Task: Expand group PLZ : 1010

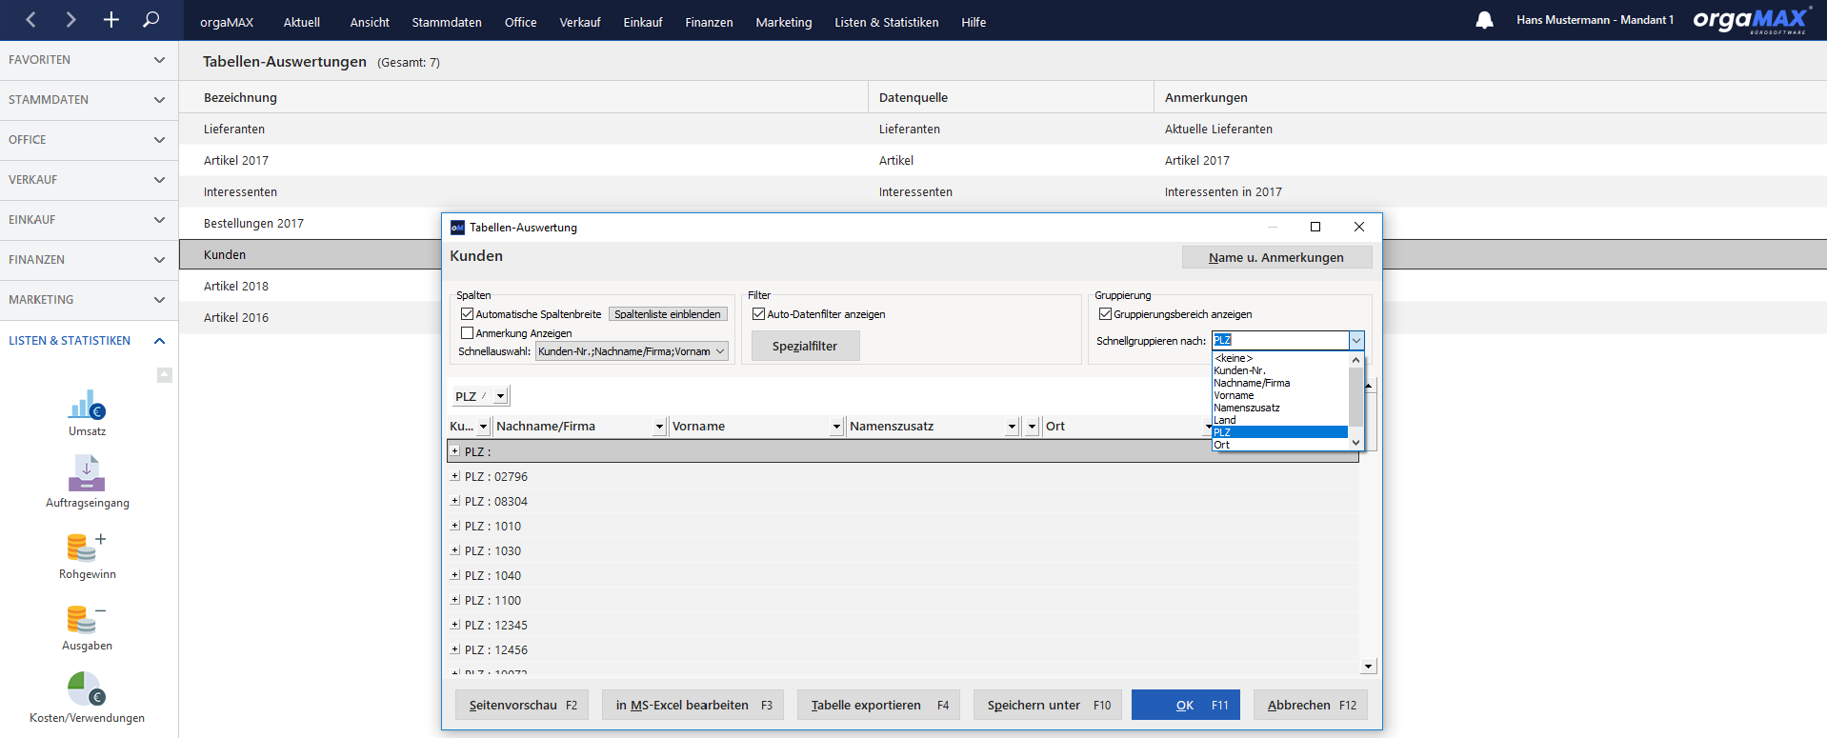Action: point(455,526)
